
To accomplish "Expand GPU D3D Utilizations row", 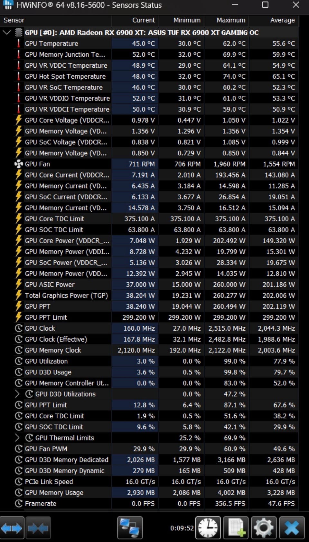I will pyautogui.click(x=17, y=394).
